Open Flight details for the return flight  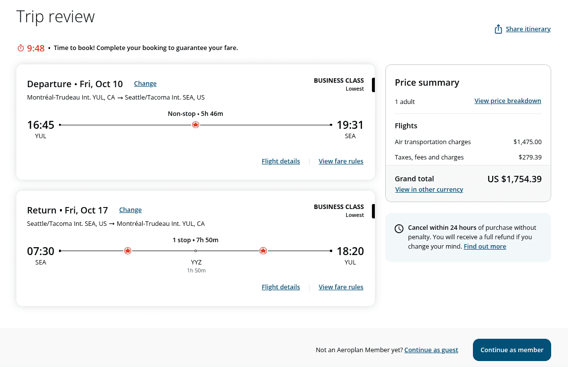[x=280, y=287]
